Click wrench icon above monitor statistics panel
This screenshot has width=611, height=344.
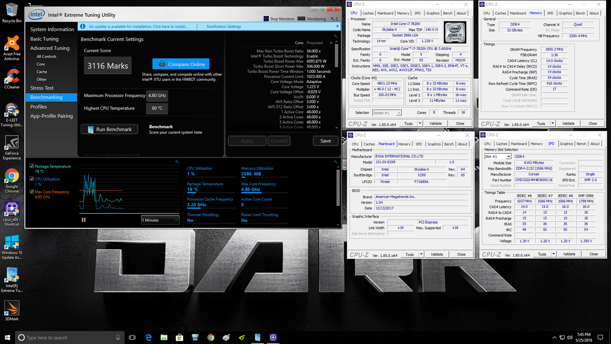tap(335, 162)
